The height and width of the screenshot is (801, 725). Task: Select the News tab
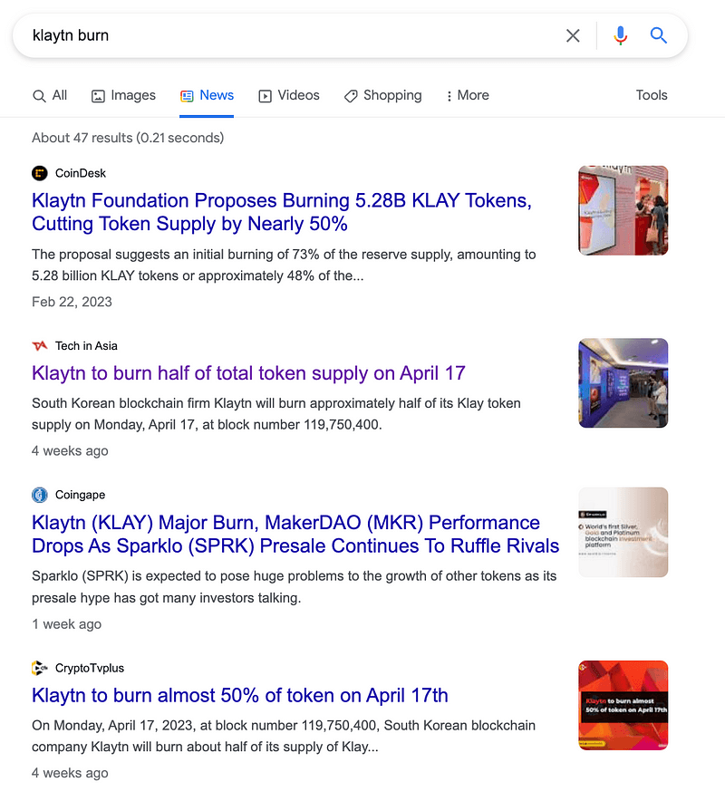tap(207, 95)
